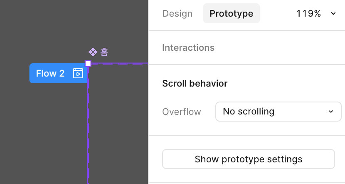Switch to the Design tab
This screenshot has height=184, width=345.
point(177,13)
